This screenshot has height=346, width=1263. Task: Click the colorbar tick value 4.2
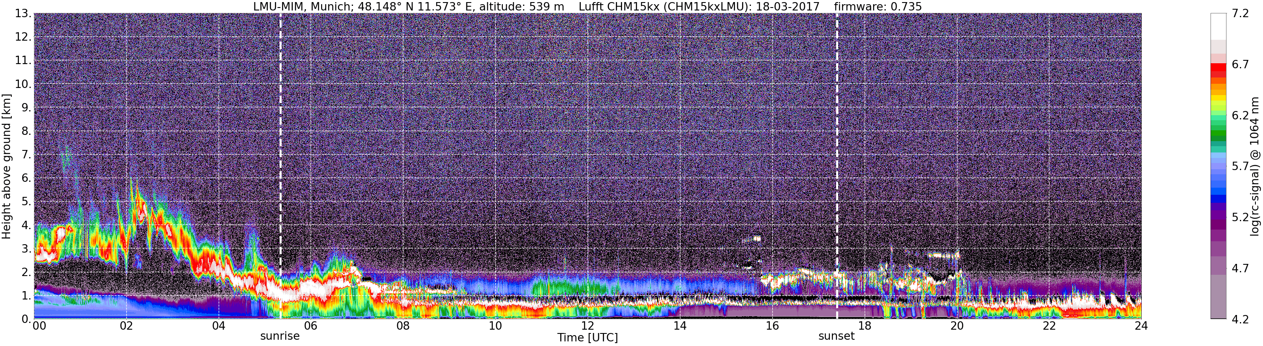[x=1240, y=319]
